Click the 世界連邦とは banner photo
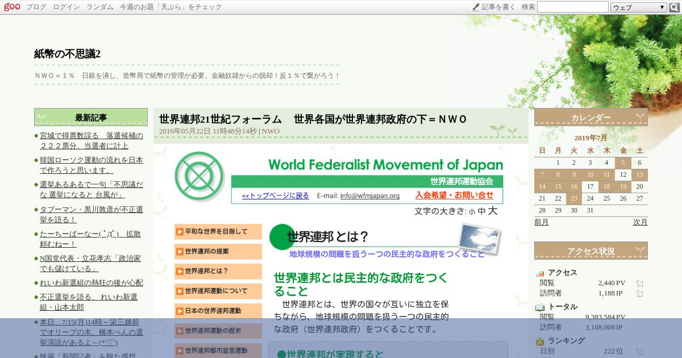682x358 pixels. coord(479,239)
